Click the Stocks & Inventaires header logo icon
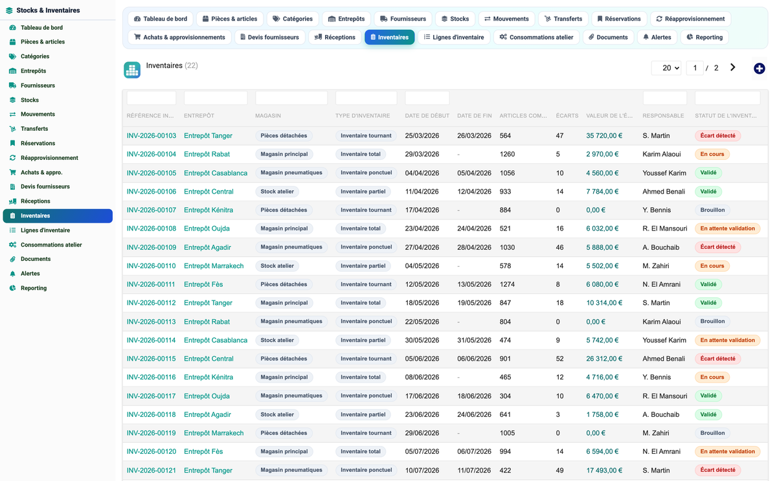The image size is (777, 481). point(9,10)
